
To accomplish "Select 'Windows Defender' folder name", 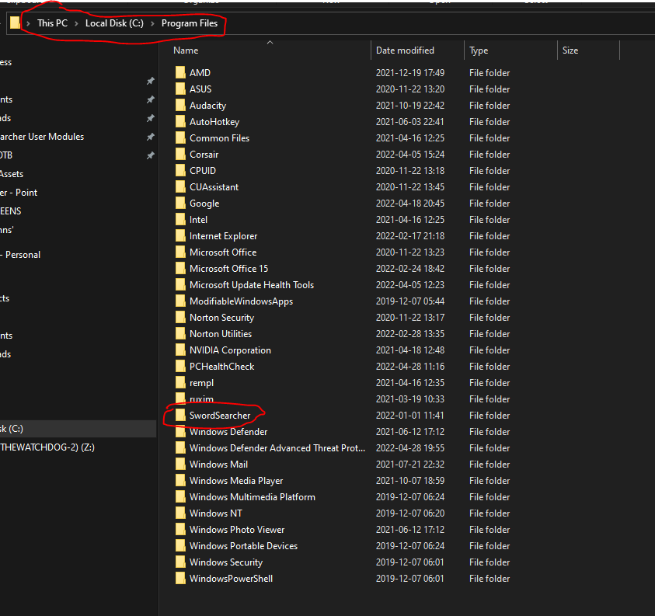I will (x=228, y=431).
